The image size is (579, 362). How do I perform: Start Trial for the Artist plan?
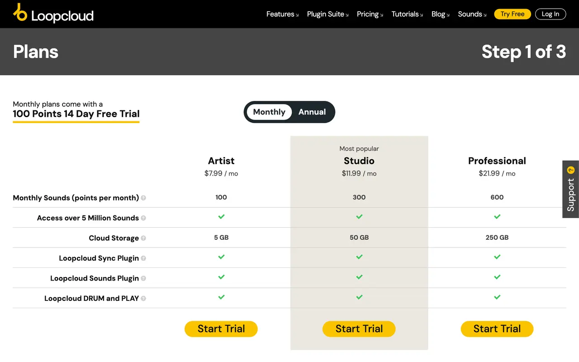click(x=221, y=329)
